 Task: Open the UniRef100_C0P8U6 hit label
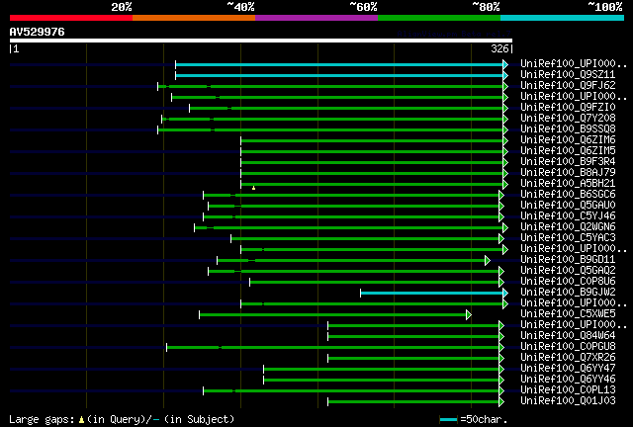click(x=568, y=282)
